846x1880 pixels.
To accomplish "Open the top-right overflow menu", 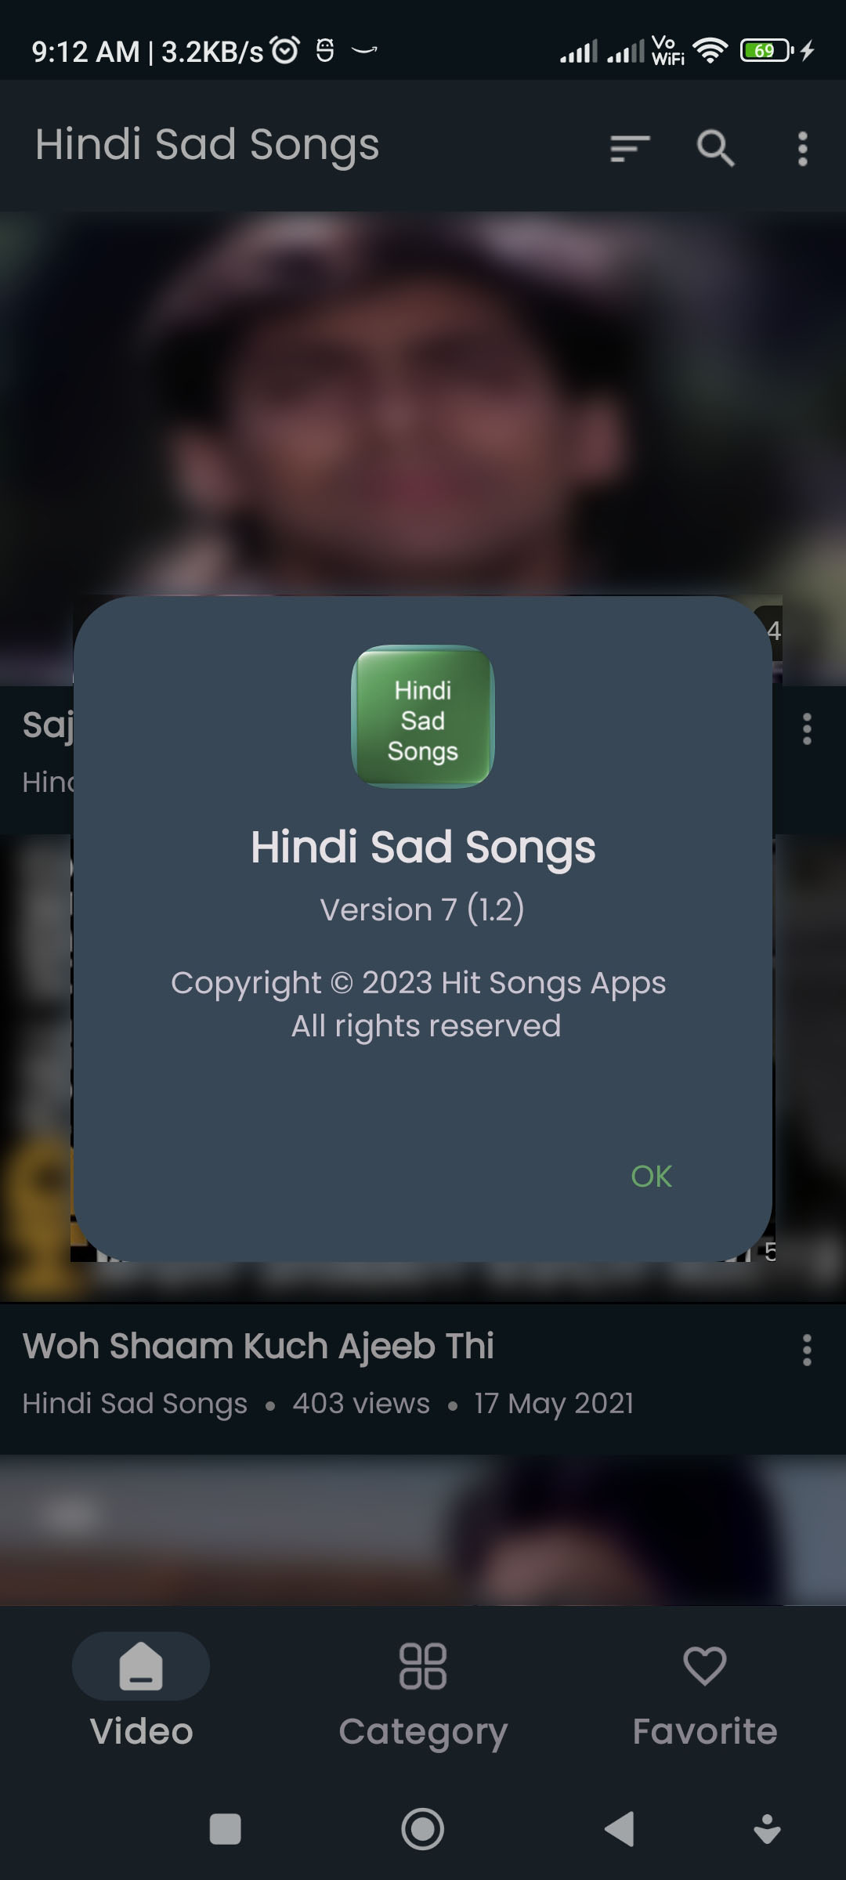I will pos(802,147).
